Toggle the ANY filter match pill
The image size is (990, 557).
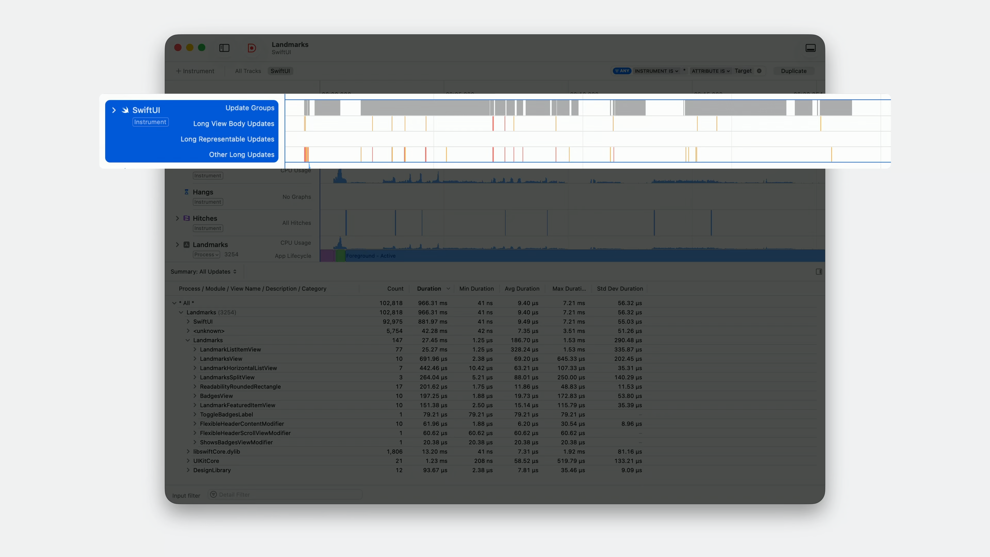(x=622, y=71)
